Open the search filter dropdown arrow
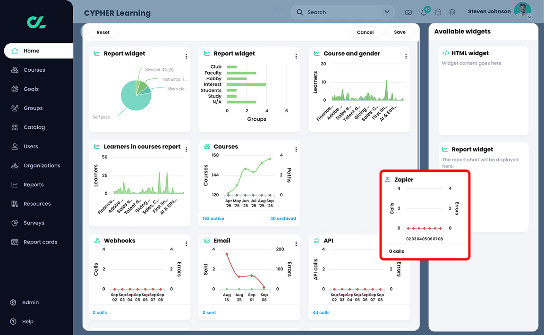This screenshot has width=544, height=335. [x=387, y=12]
